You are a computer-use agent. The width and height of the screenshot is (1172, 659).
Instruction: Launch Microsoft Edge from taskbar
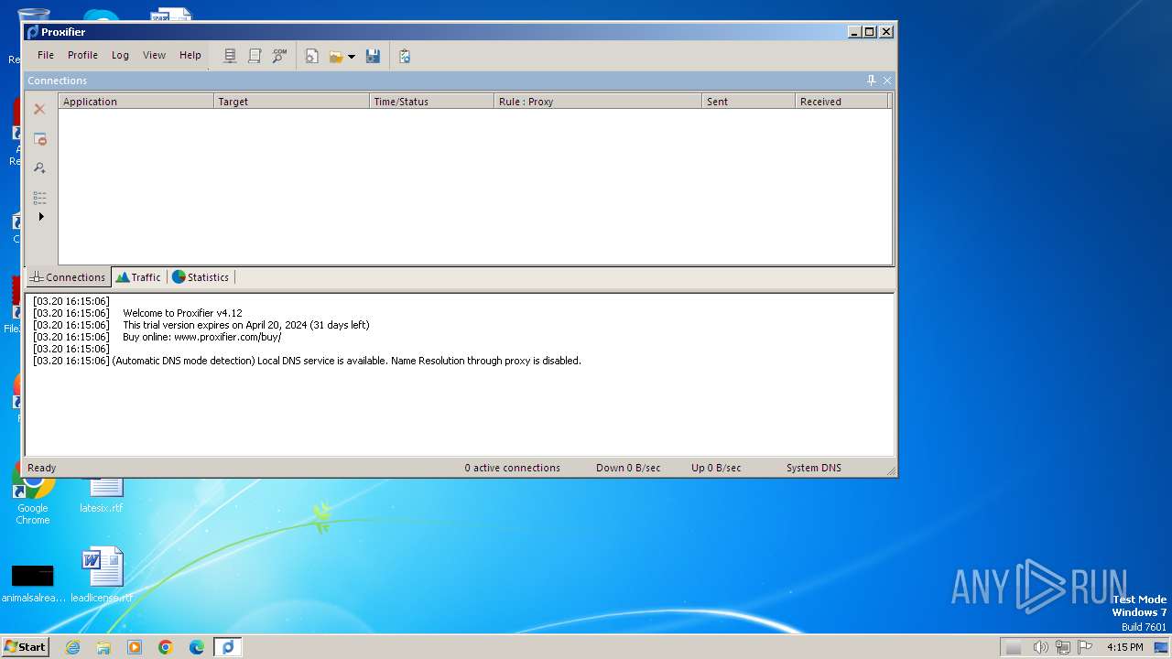(x=197, y=647)
